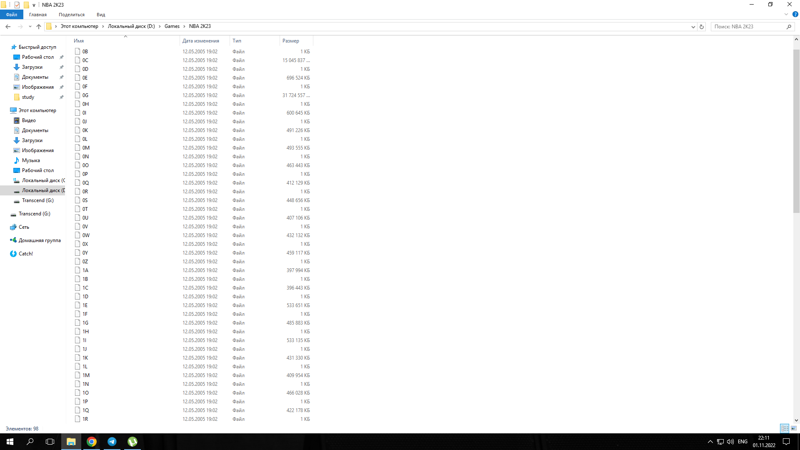Sort by Дата изменения column header
This screenshot has height=450, width=800.
[x=205, y=41]
